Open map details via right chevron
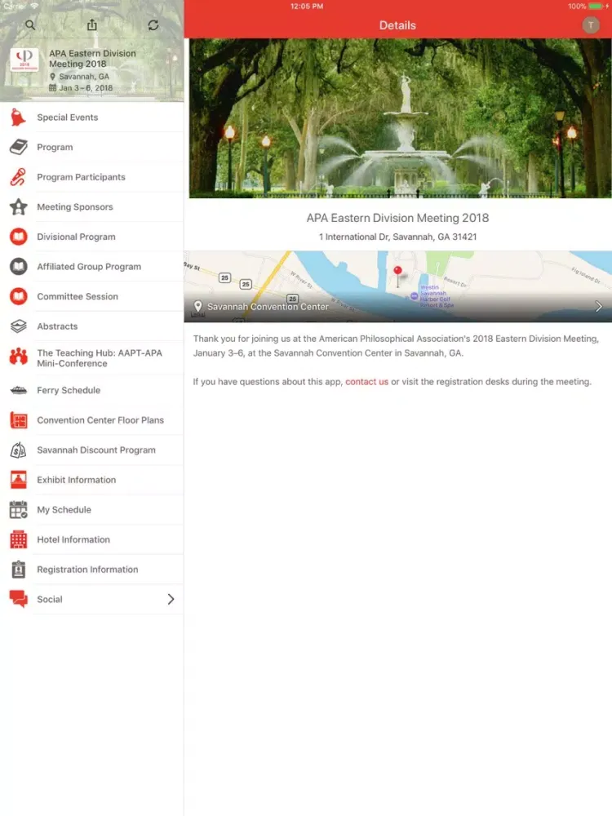The height and width of the screenshot is (816, 612). coord(598,307)
